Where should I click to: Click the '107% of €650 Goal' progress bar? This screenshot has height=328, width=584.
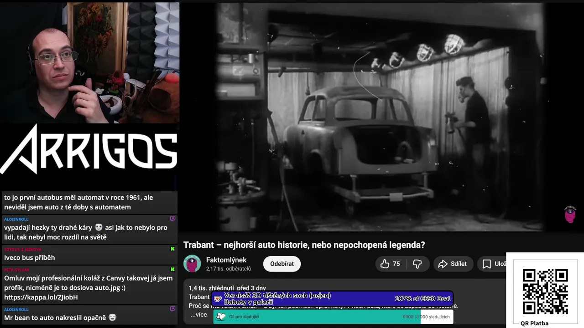(x=332, y=299)
